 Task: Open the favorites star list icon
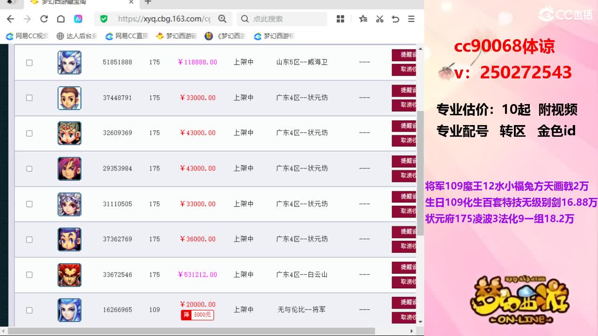coord(363,19)
